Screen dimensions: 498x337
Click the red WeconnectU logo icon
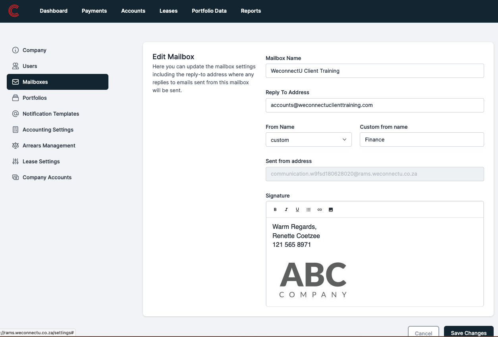14,11
